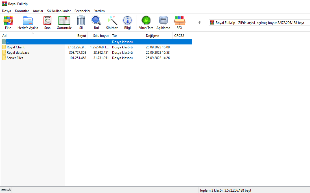The width and height of the screenshot is (310, 193).
Task: Click size value 101.251.468
Action: [x=78, y=58]
